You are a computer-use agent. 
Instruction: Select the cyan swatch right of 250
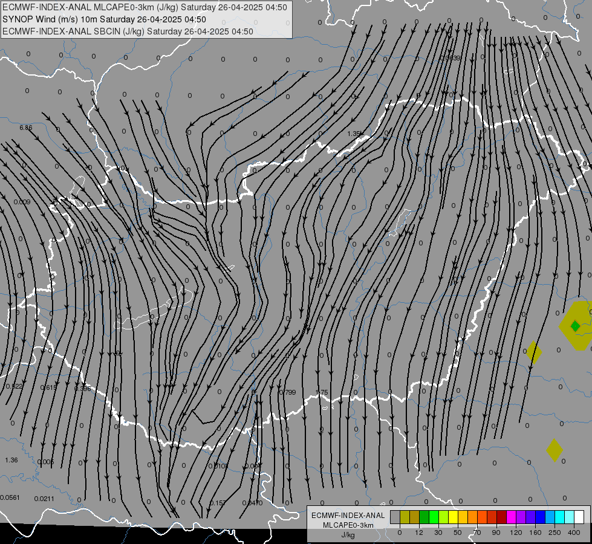(x=559, y=517)
